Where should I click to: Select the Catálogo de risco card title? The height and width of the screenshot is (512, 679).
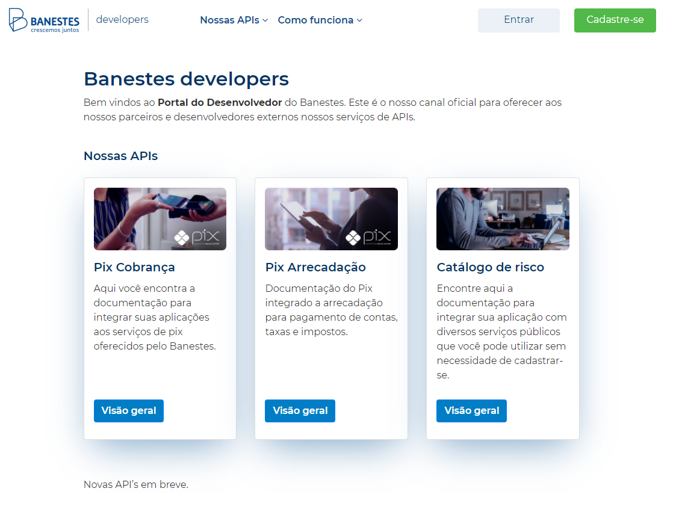tap(490, 267)
